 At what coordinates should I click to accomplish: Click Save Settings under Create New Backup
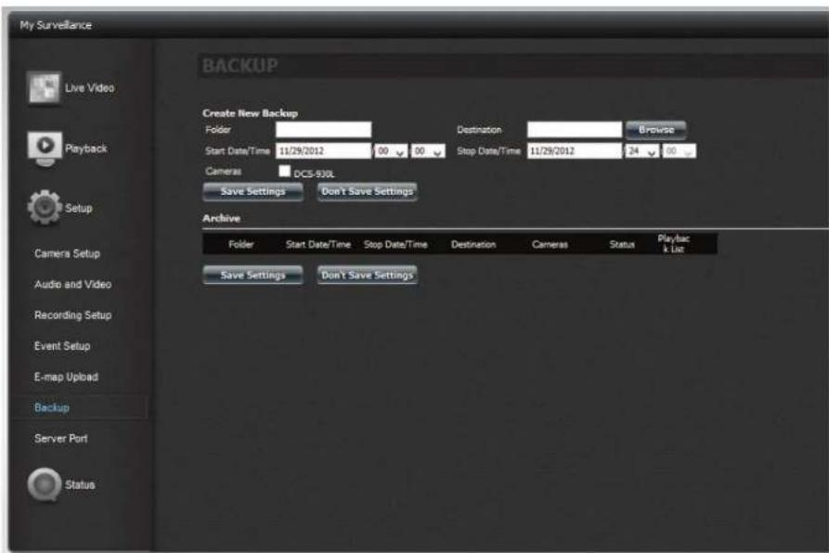click(253, 191)
